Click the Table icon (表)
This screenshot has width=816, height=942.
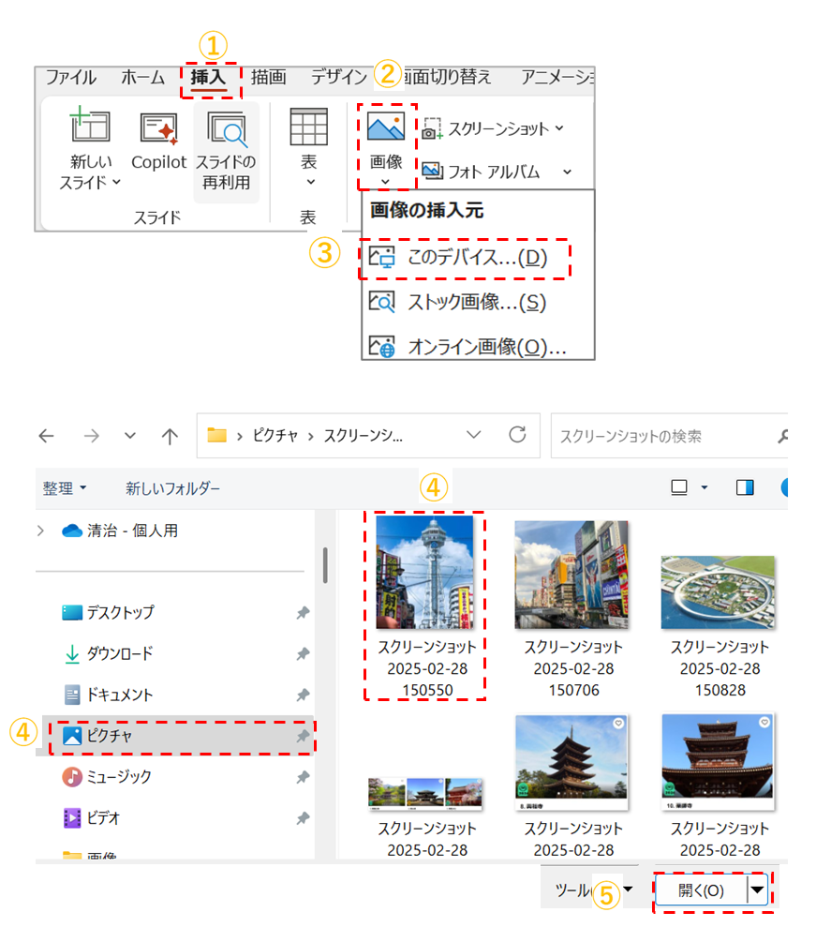308,127
